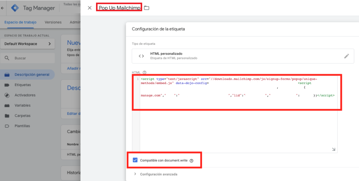Click the Plantillas label icon

pos(7,126)
